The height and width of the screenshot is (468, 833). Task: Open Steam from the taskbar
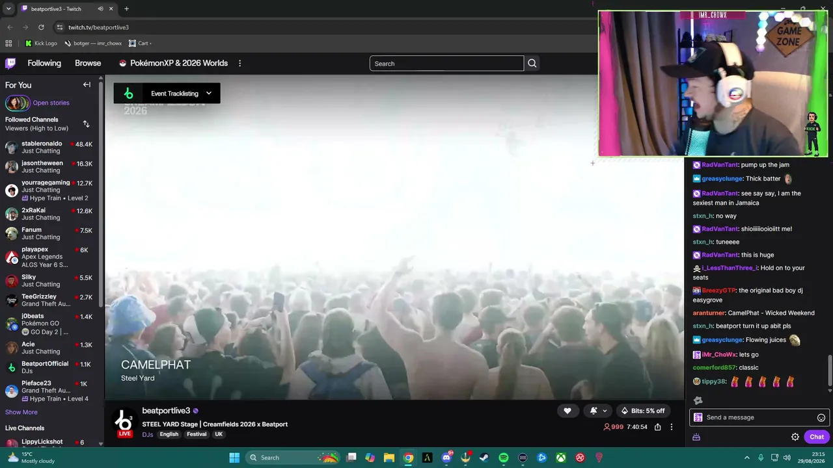(484, 458)
